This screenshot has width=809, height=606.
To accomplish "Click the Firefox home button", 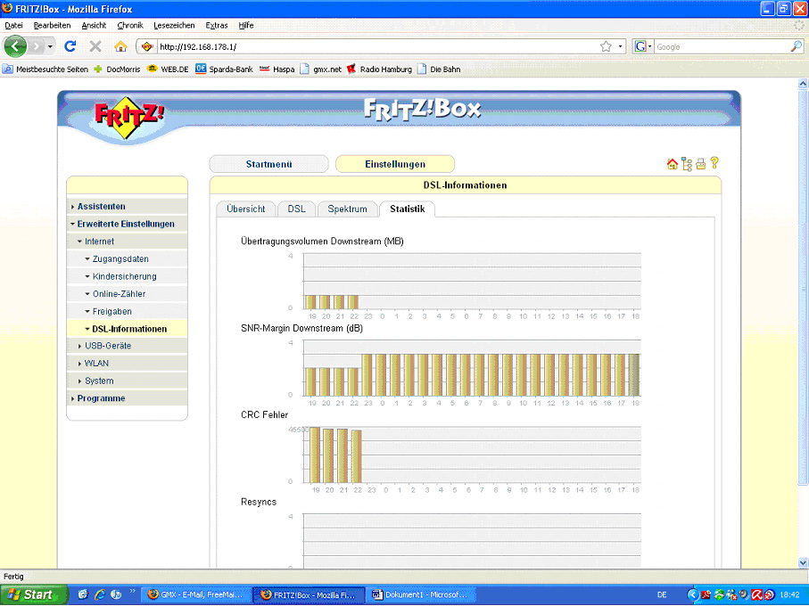I will pos(120,46).
